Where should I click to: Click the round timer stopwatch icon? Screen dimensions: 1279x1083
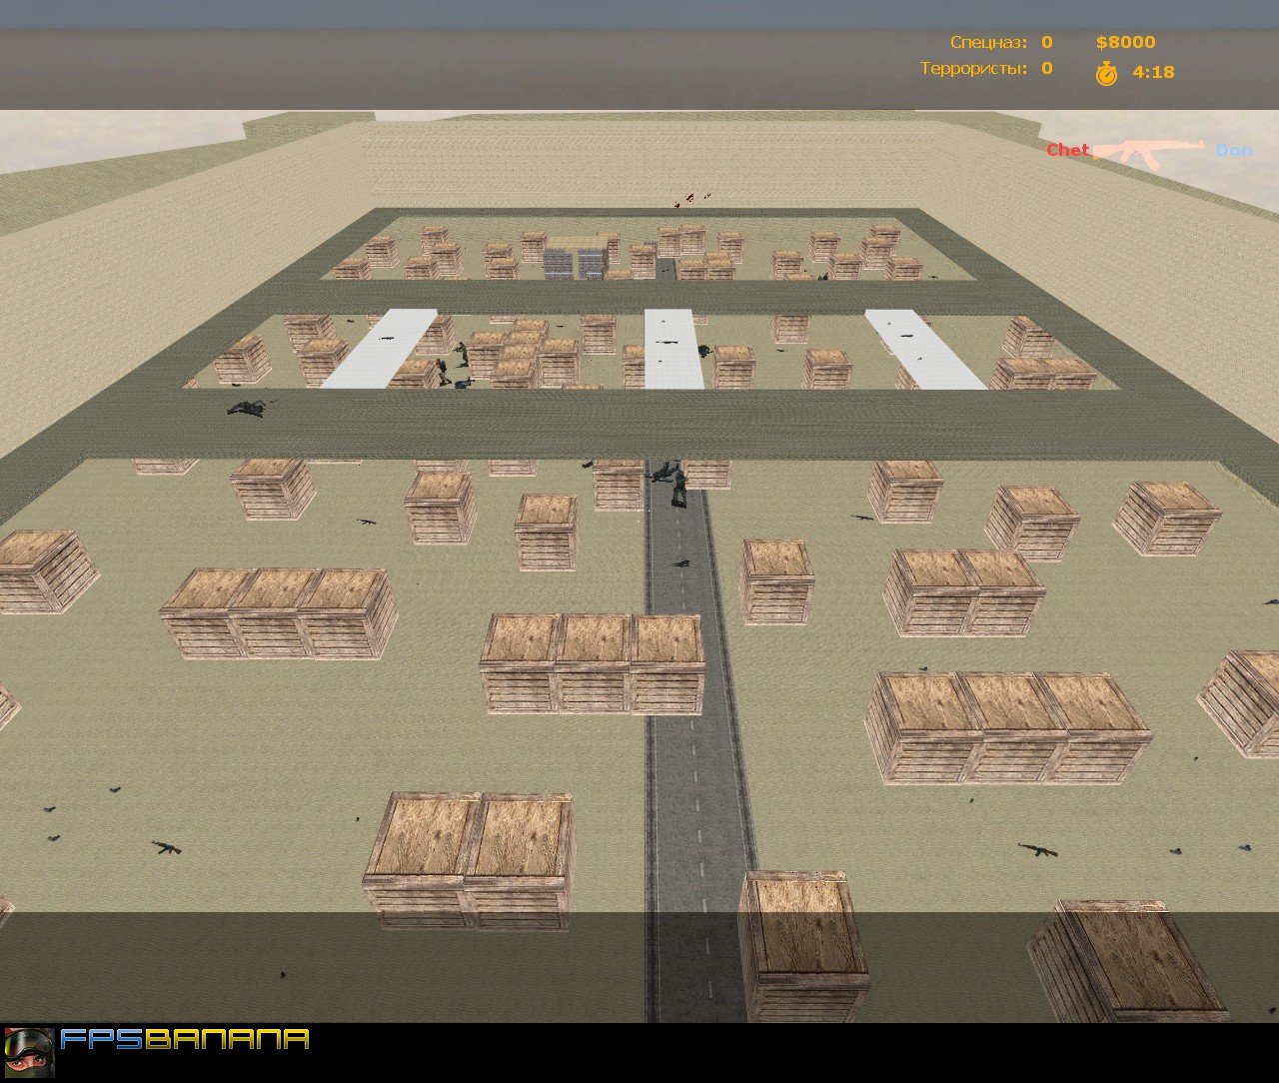[1106, 73]
